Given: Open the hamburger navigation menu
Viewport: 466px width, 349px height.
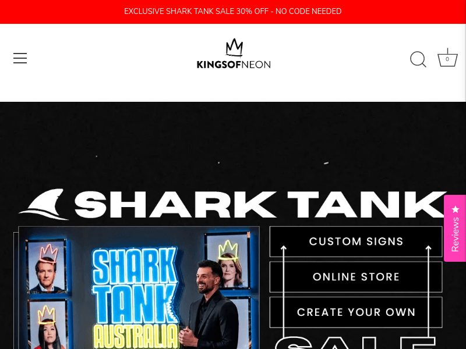Looking at the screenshot, I should pyautogui.click(x=20, y=58).
